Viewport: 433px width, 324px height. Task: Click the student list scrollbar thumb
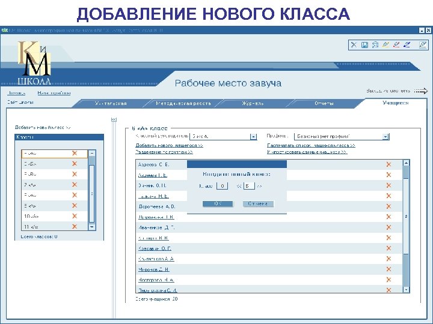pos(406,216)
